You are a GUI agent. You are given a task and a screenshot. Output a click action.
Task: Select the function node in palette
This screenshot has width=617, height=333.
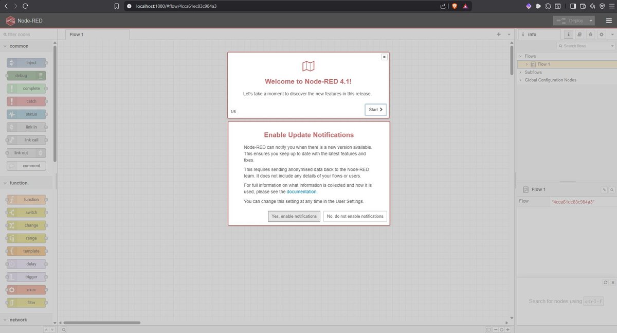point(26,200)
